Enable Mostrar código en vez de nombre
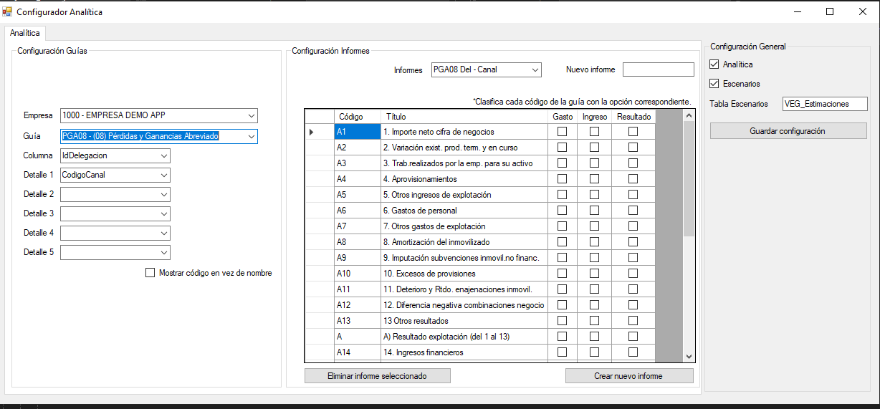The width and height of the screenshot is (880, 409). 150,273
